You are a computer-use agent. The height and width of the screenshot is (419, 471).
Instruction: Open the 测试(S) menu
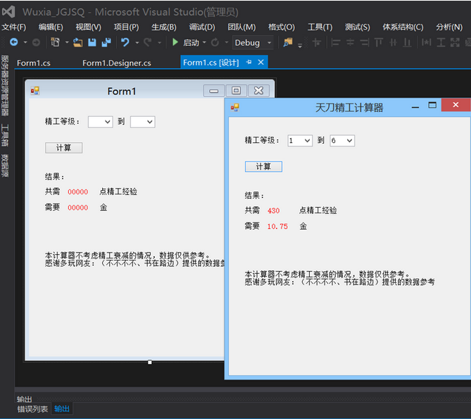pos(358,27)
